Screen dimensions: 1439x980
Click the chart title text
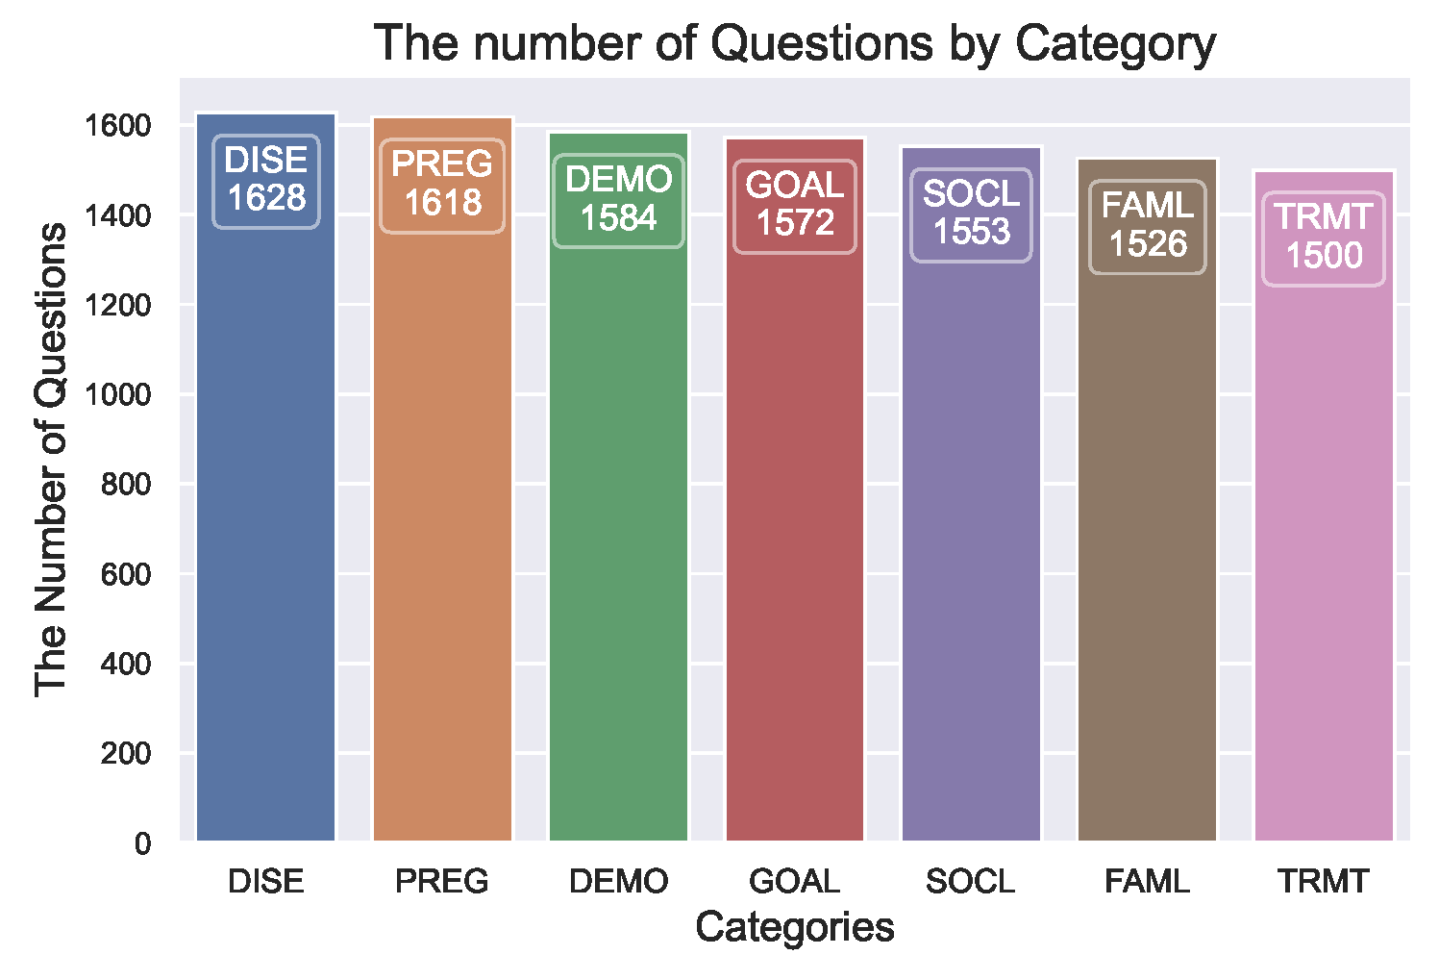(794, 43)
